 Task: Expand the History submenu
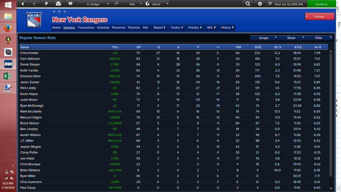coord(226,27)
